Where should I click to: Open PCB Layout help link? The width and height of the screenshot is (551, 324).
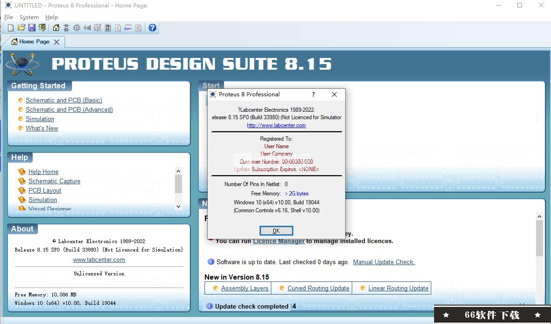44,190
